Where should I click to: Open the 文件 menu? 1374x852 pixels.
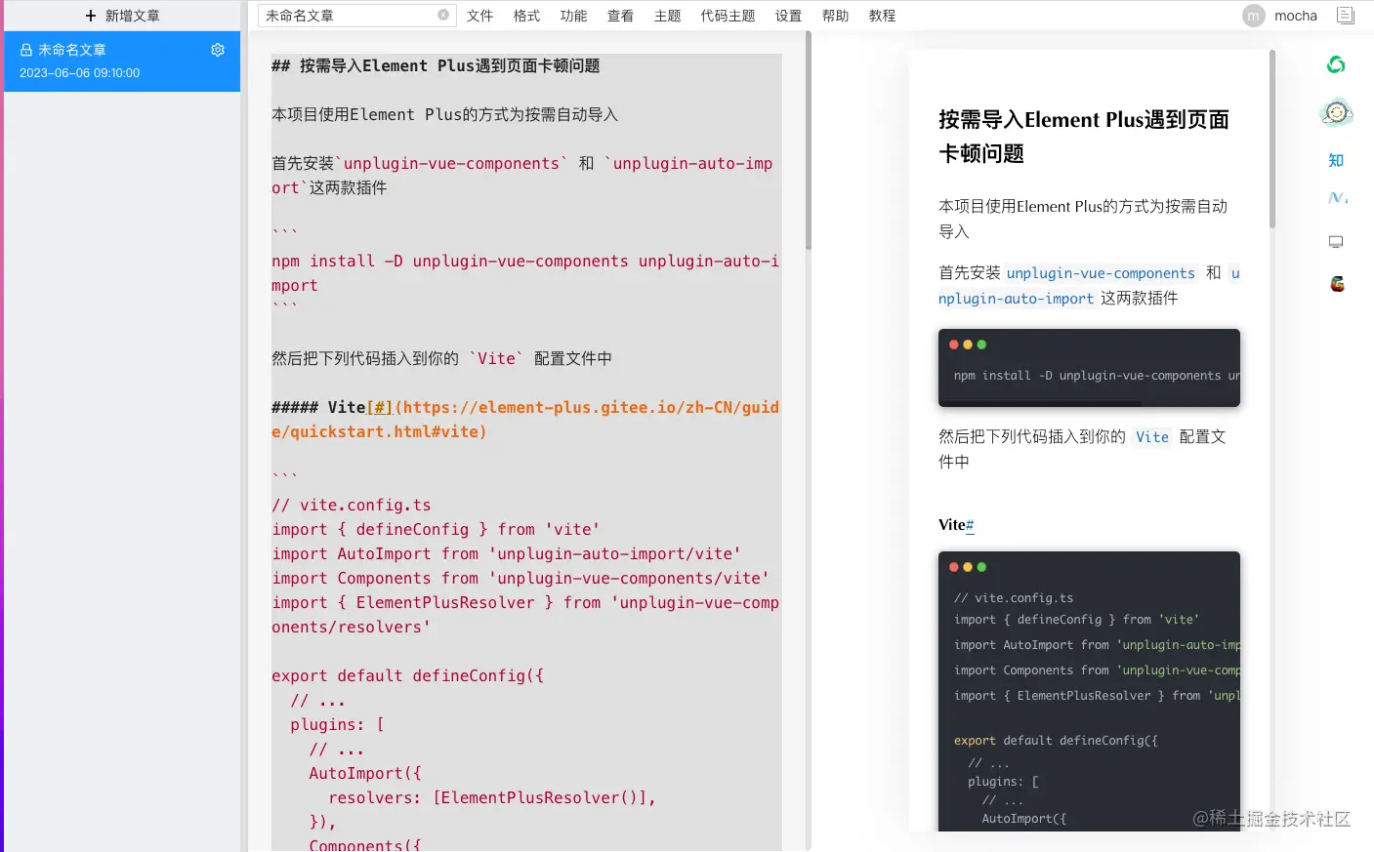point(479,16)
